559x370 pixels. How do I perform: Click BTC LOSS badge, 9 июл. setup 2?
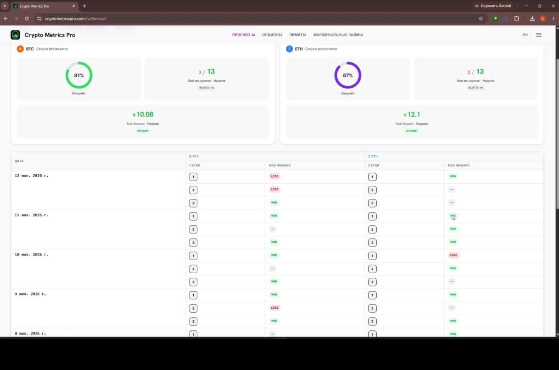(x=274, y=308)
